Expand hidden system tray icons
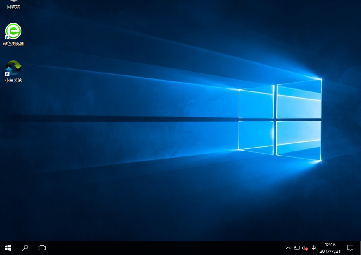Image resolution: width=361 pixels, height=255 pixels. point(288,248)
